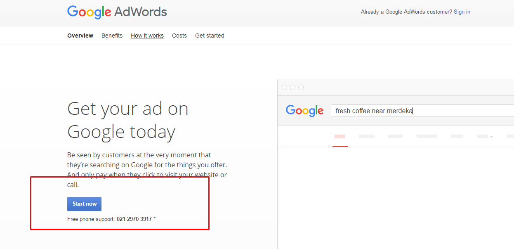Screen dimensions: 514x249
Task: Click the 'Already a Google AdWords customer?' text
Action: (406, 12)
